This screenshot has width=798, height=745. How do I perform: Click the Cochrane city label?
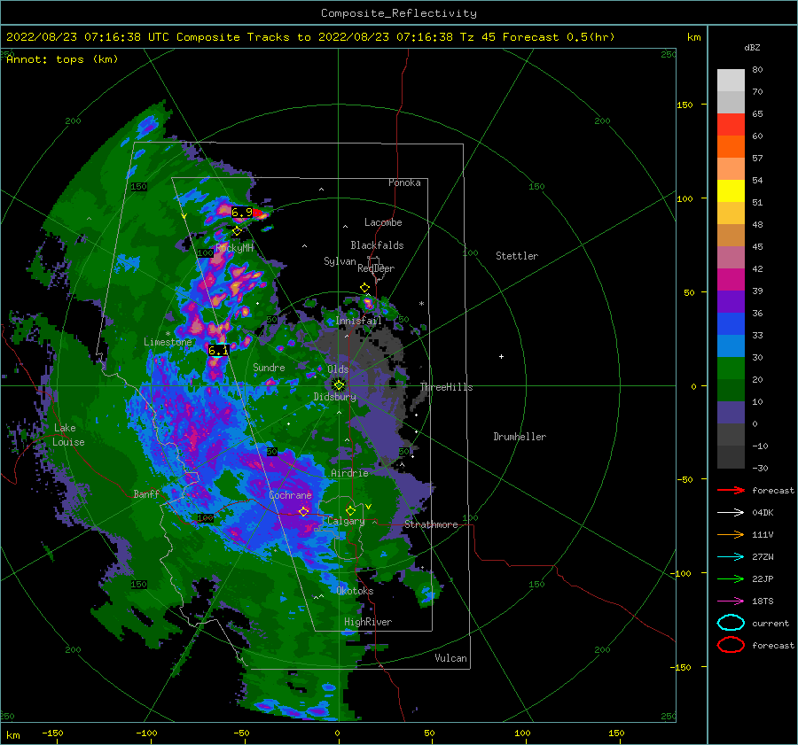290,495
